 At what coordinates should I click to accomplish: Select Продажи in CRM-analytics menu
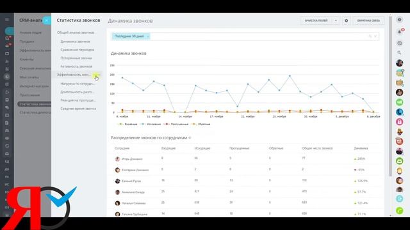tap(27, 42)
